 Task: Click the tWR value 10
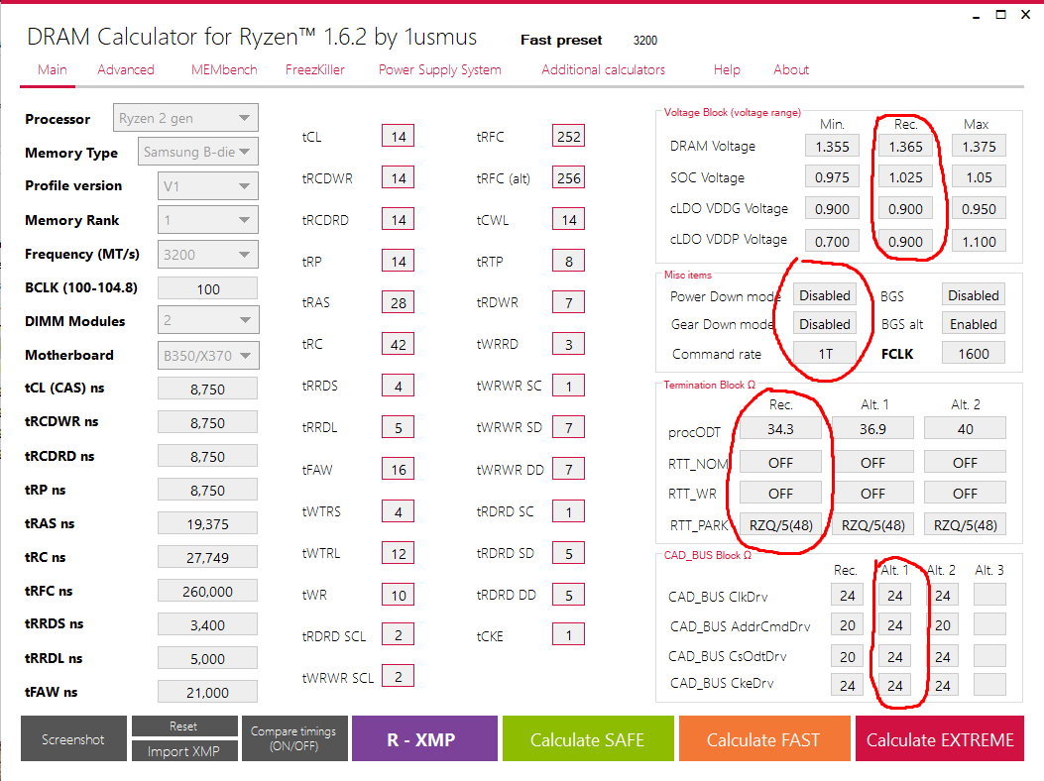click(399, 595)
